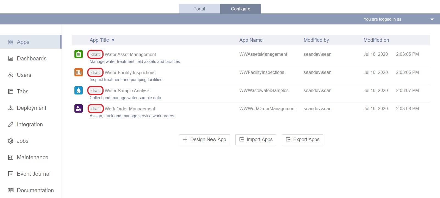Select the WWAssetsManagement app name cell

[263, 54]
